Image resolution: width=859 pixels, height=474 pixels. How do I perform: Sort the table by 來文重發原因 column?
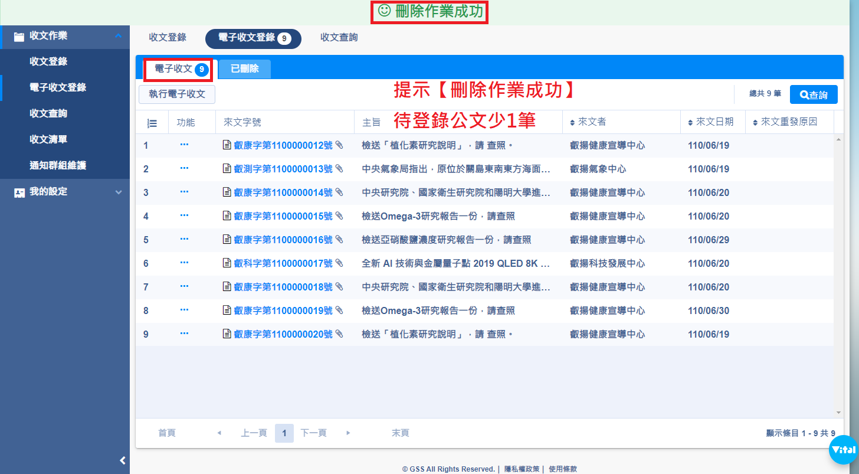(x=785, y=122)
